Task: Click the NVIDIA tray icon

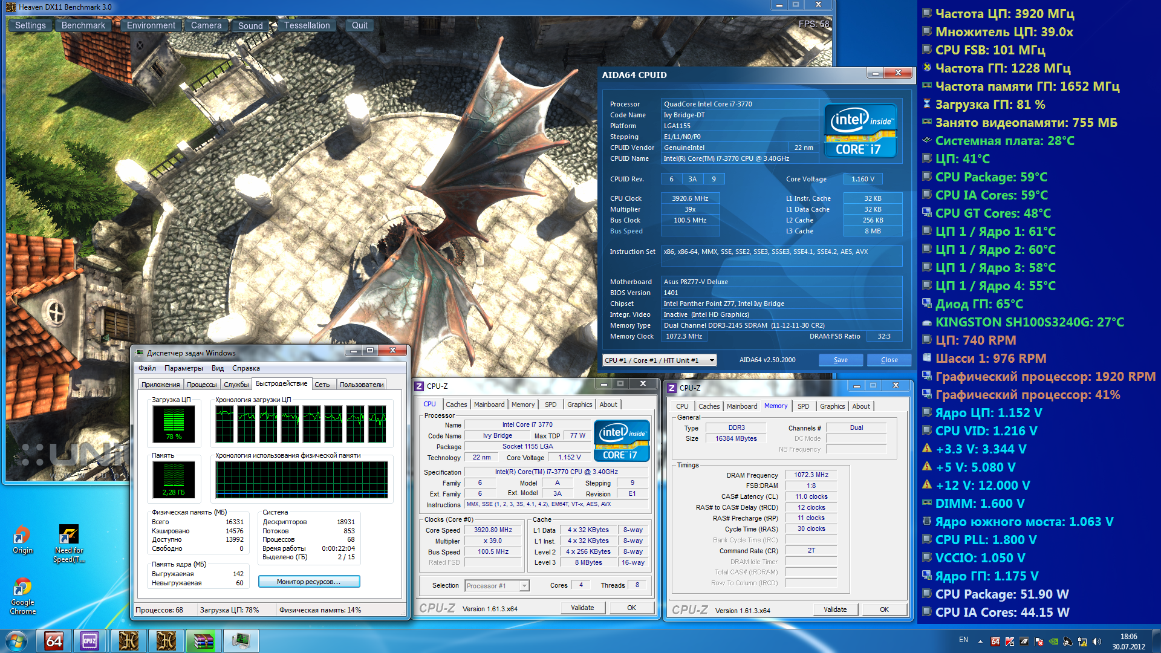Action: 1053,642
